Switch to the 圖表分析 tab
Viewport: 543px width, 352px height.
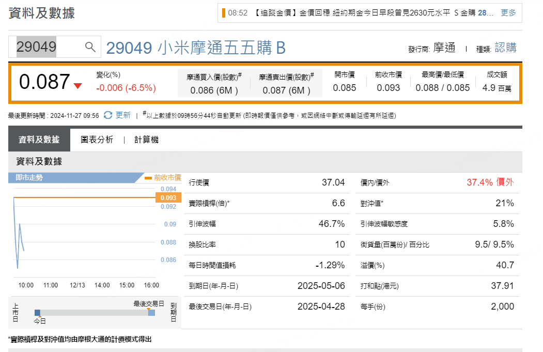coord(97,140)
